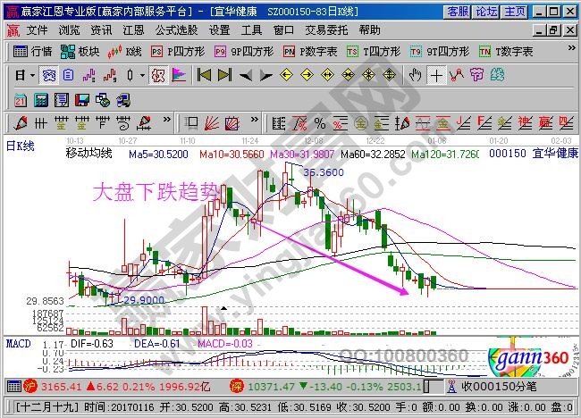This screenshot has width=581, height=418.
Task: Click the 深 Shenzhen index status icon
Action: click(x=236, y=387)
